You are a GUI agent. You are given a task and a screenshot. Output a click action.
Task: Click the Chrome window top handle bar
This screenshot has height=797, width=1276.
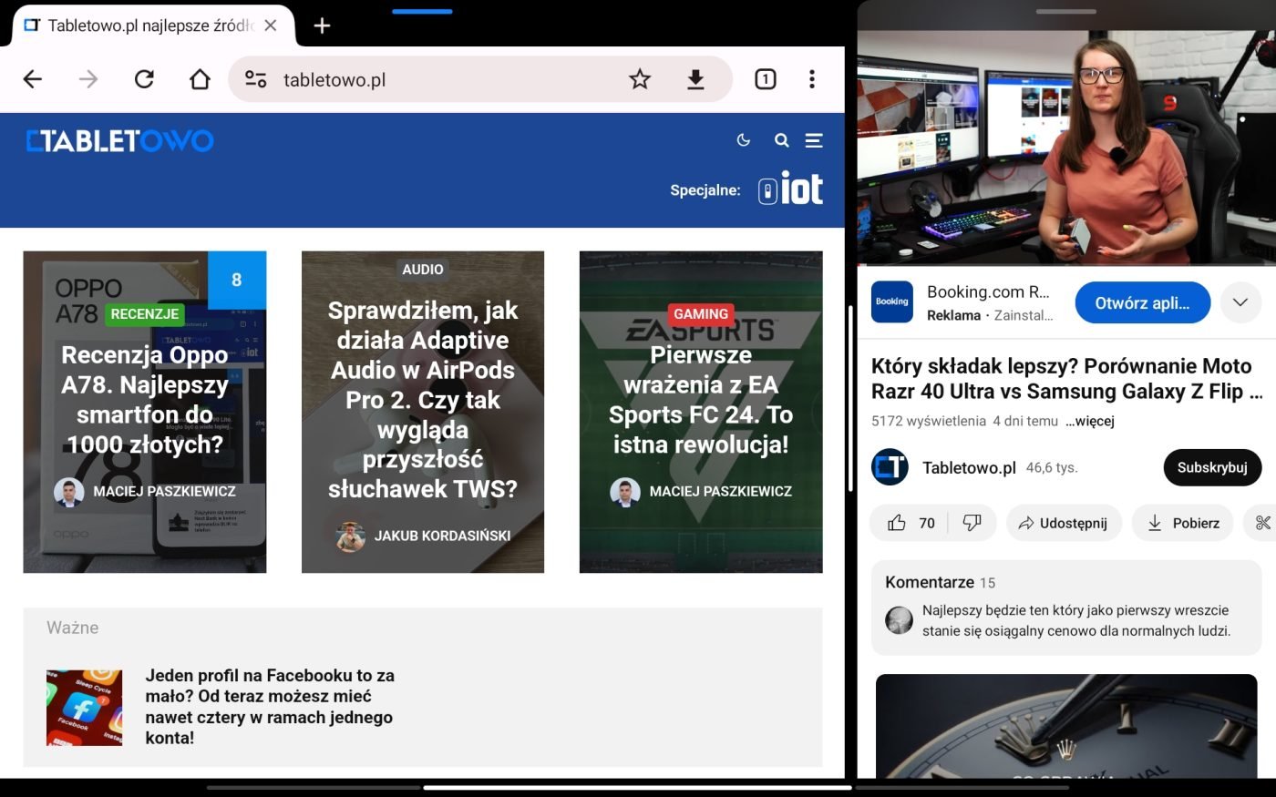[x=422, y=12]
